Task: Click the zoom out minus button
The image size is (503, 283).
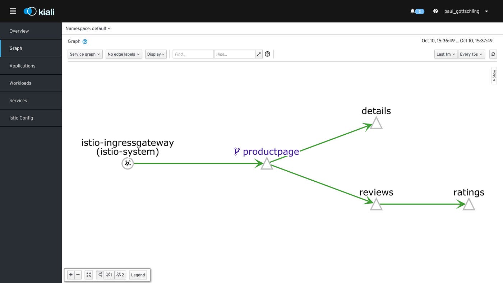Action: [78, 275]
